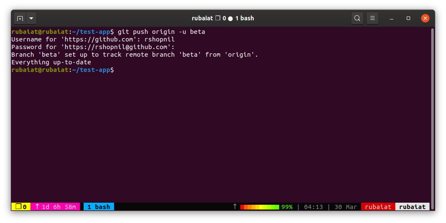Click the 30 Mar date indicator
446x223 pixels.
pyautogui.click(x=345, y=207)
